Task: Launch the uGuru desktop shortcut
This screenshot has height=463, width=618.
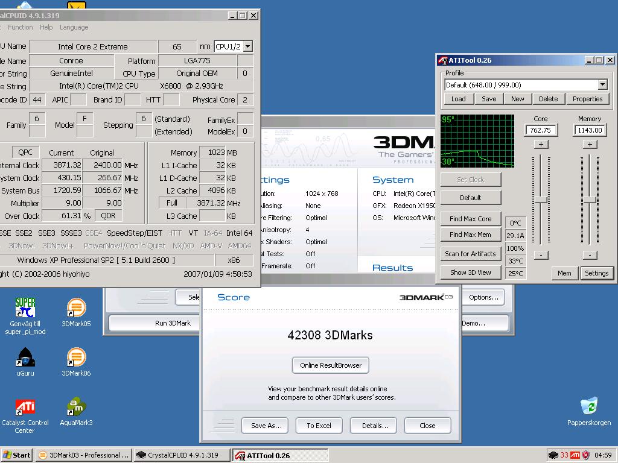Action: [25, 362]
